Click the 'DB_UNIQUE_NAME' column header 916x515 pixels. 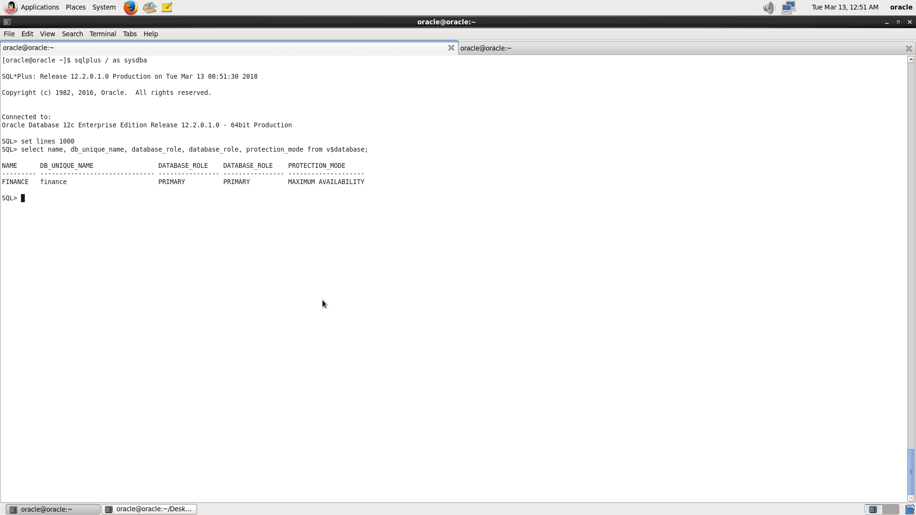[67, 165]
